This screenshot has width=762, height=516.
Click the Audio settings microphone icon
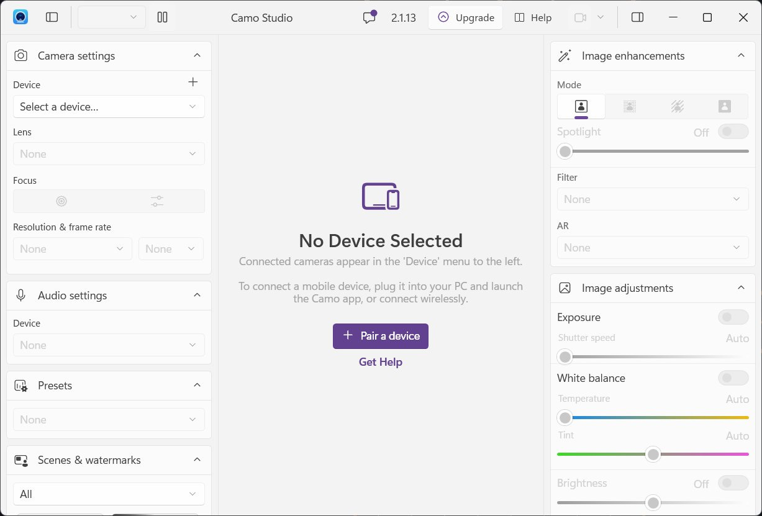(21, 296)
